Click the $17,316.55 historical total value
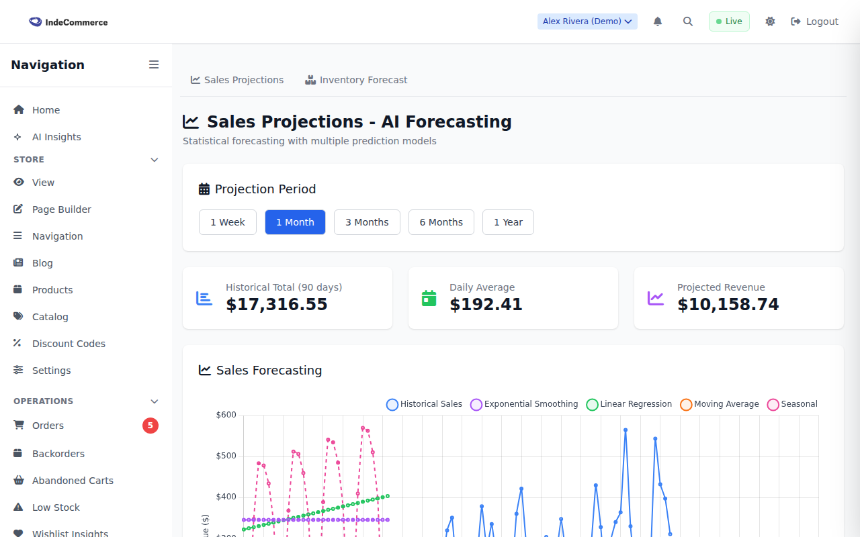860x537 pixels. click(277, 305)
